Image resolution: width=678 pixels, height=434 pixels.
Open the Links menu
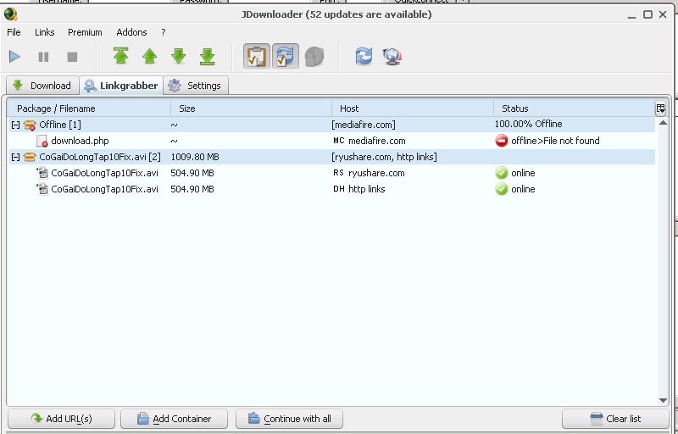click(45, 32)
